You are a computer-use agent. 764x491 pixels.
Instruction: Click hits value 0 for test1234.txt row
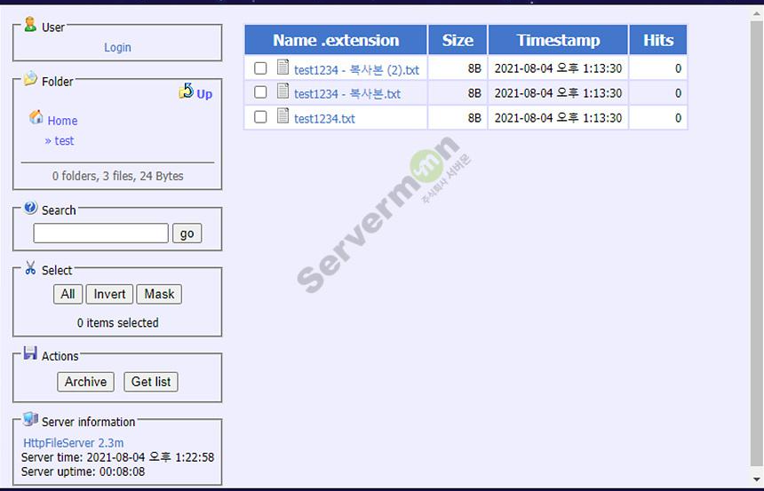coord(678,118)
